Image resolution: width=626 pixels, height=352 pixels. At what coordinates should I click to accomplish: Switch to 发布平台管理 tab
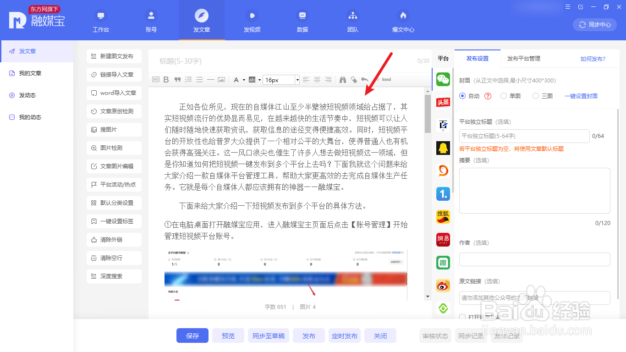(523, 59)
